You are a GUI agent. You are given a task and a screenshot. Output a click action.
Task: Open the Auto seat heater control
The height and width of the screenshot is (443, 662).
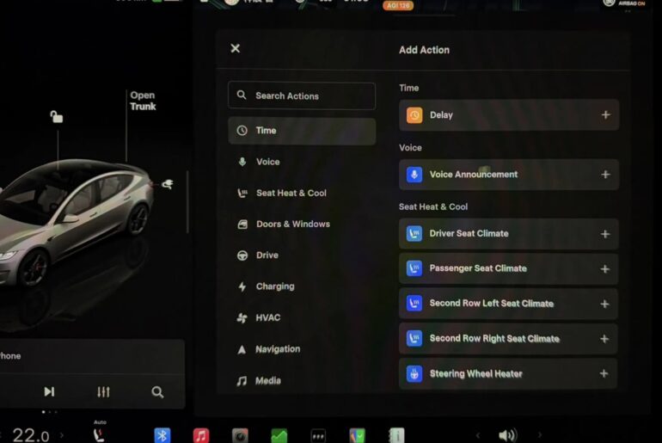click(99, 432)
